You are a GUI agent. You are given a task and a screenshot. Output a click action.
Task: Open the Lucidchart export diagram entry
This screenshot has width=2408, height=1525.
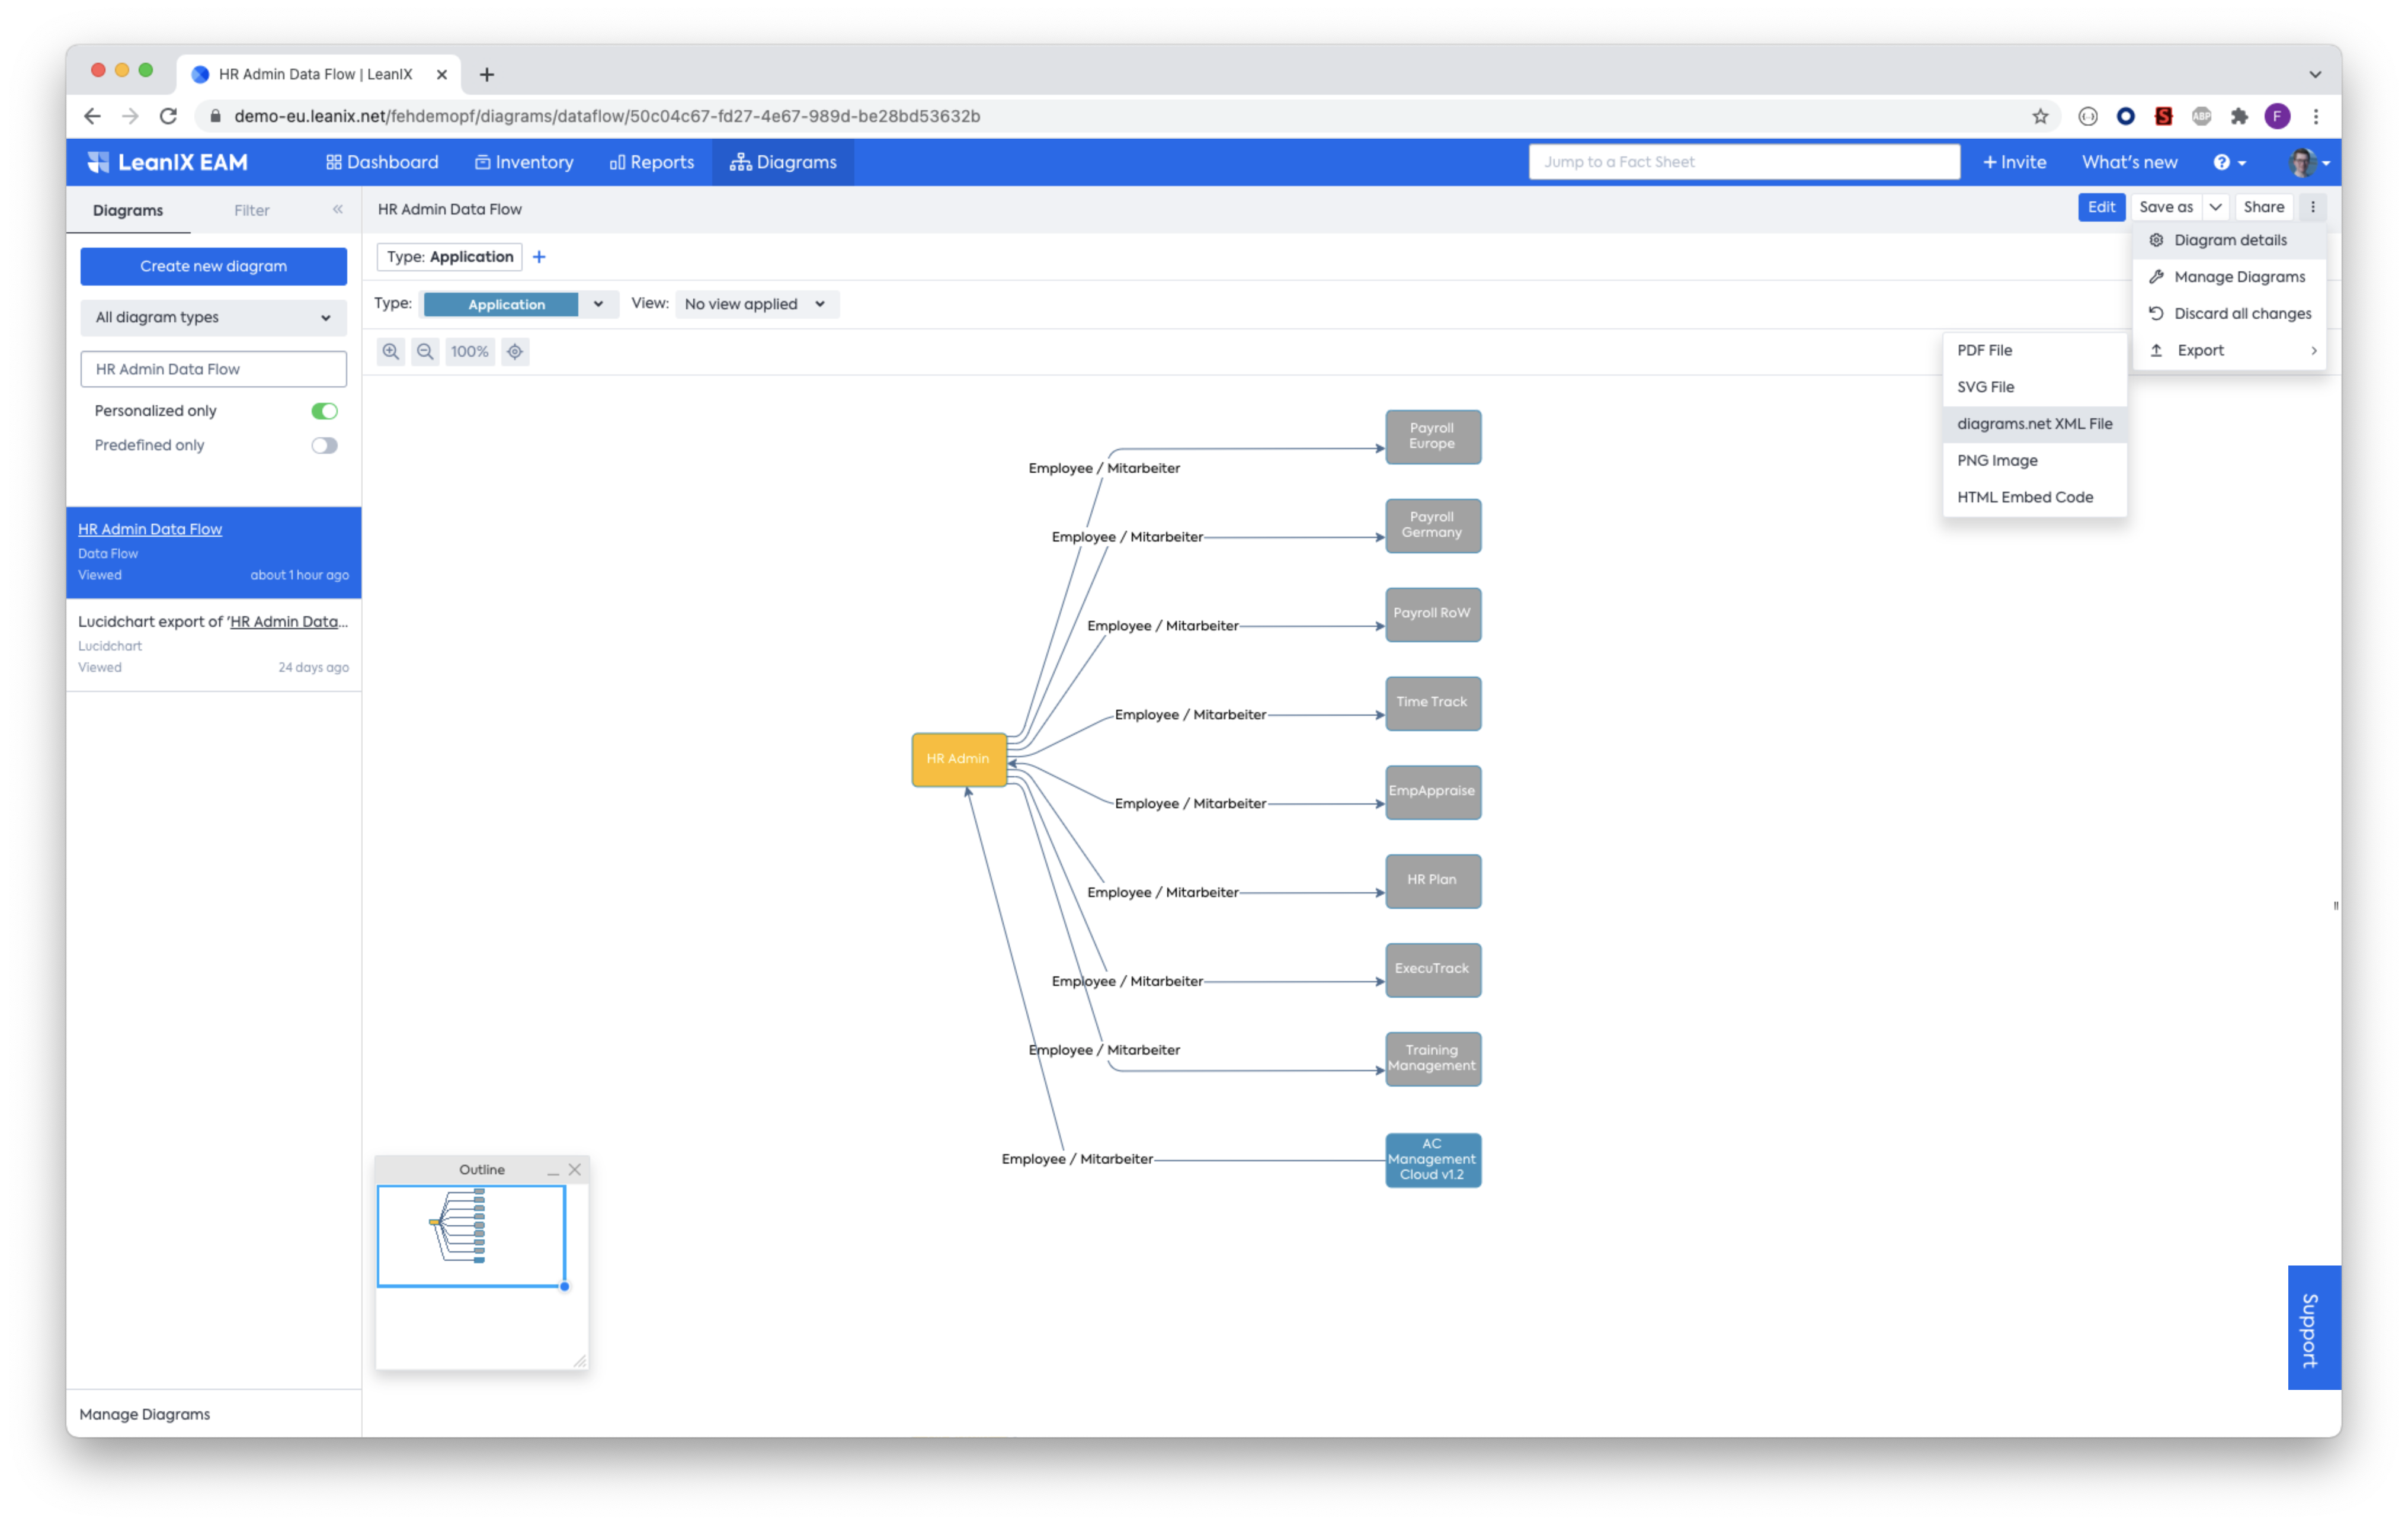pos(213,644)
